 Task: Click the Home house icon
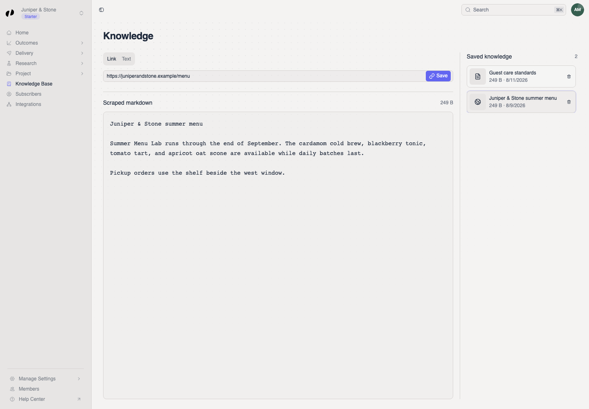pos(9,33)
